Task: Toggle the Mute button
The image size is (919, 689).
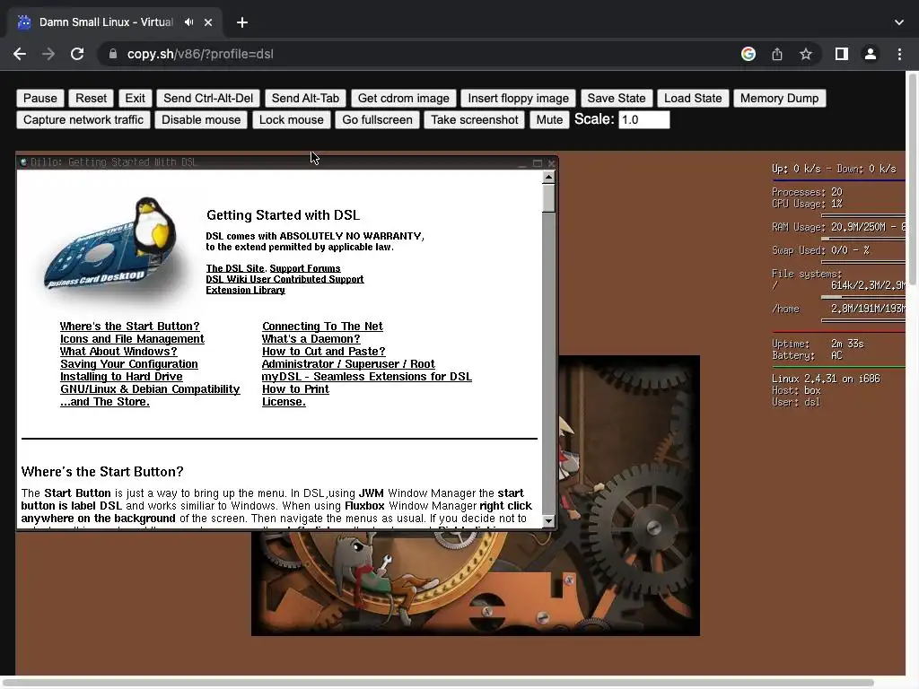Action: [x=549, y=119]
